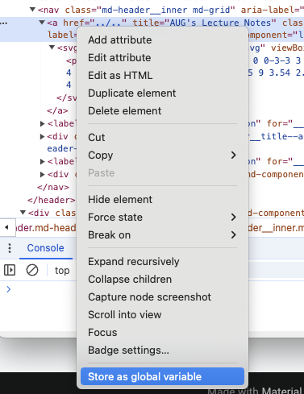This screenshot has height=394, width=304.
Task: Collapse the svg node triangle
Action: pos(52,48)
